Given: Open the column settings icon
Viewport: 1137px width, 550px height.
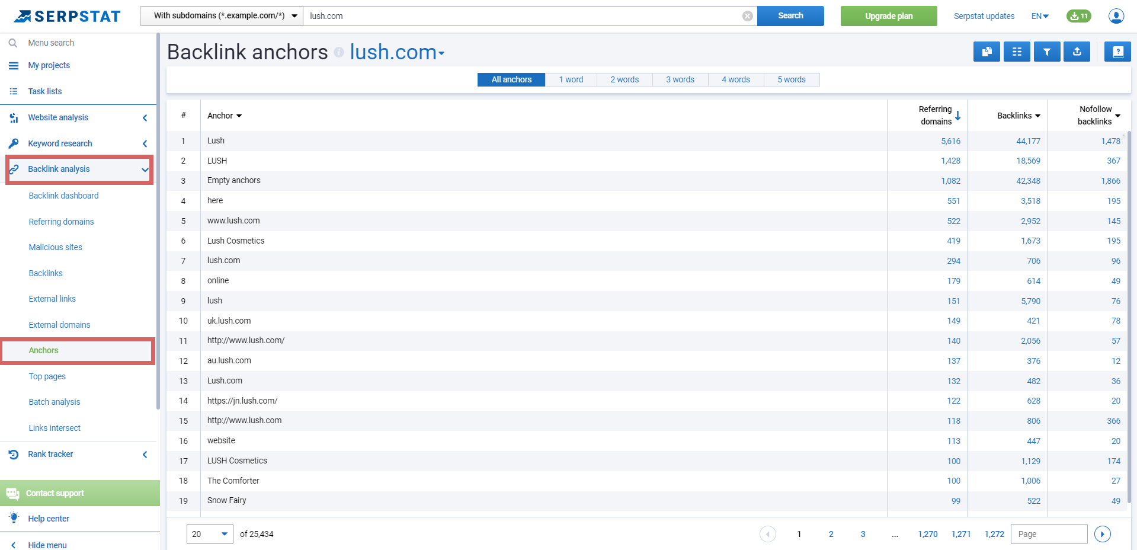Looking at the screenshot, I should click(x=1017, y=52).
